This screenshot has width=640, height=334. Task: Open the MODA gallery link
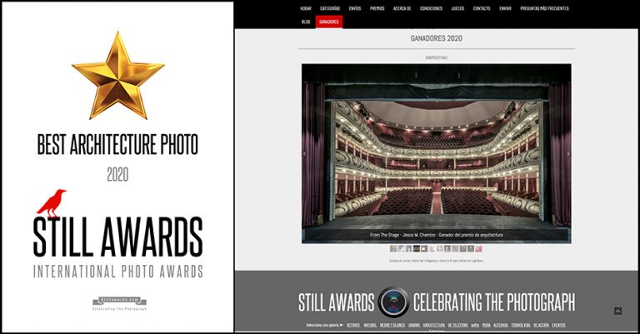pos(486,325)
